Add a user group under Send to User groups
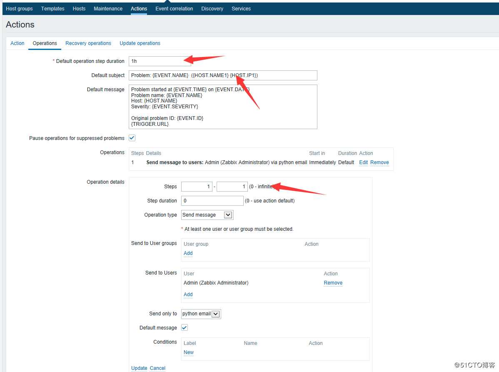 pos(188,253)
